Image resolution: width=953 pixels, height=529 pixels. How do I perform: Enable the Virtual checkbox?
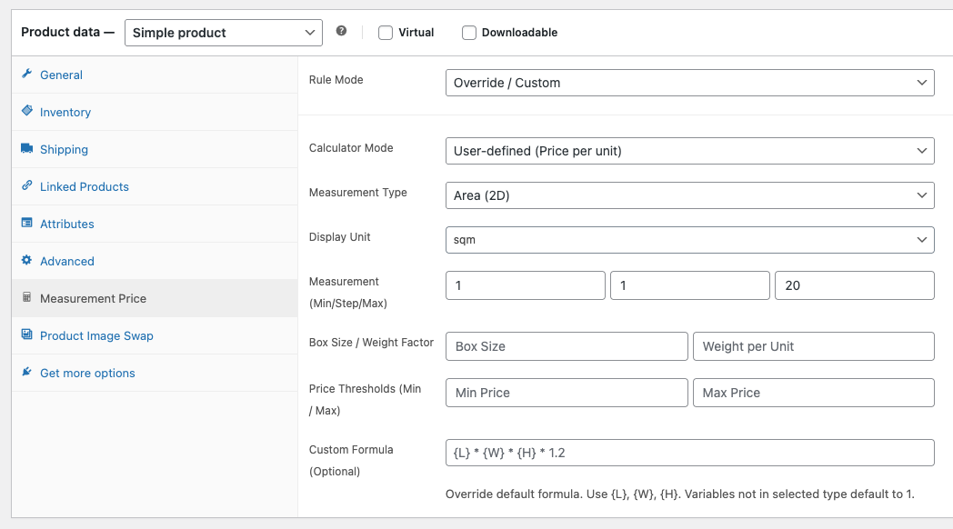point(386,33)
